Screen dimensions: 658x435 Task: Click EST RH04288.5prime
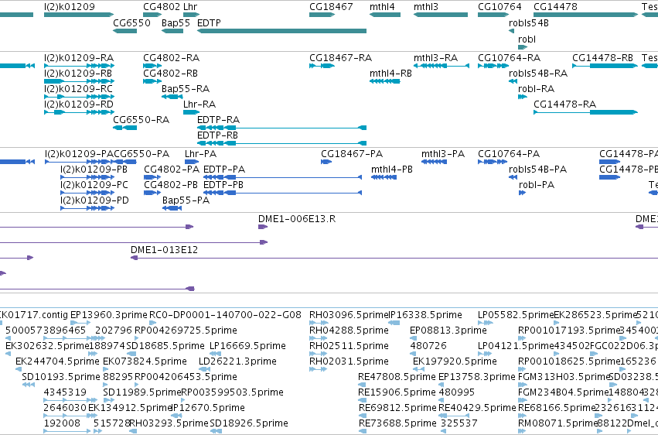(x=349, y=330)
